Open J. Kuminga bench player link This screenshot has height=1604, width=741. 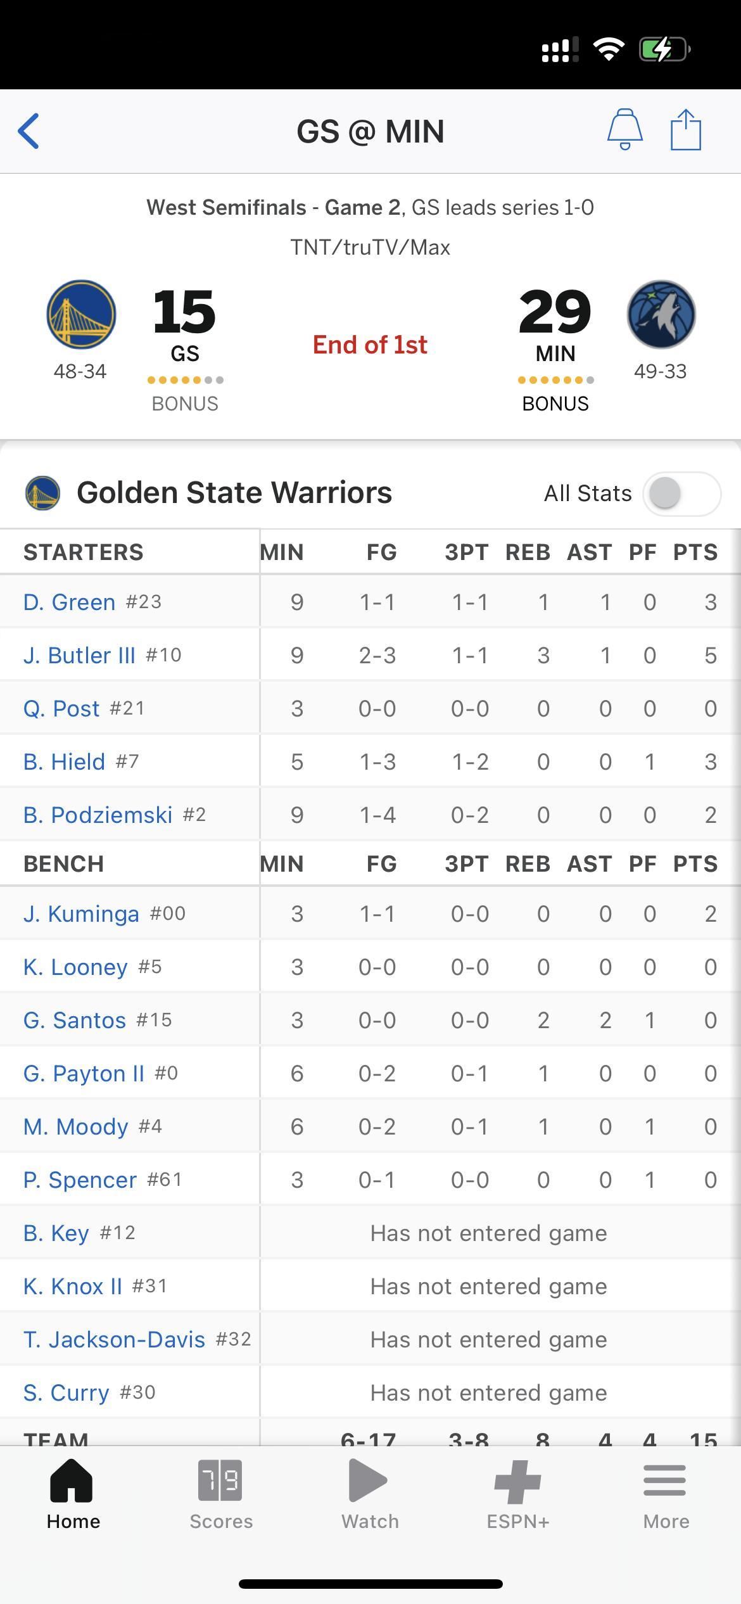81,913
